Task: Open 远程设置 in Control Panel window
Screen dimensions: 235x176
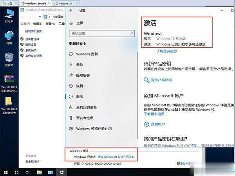Action: (x=31, y=45)
